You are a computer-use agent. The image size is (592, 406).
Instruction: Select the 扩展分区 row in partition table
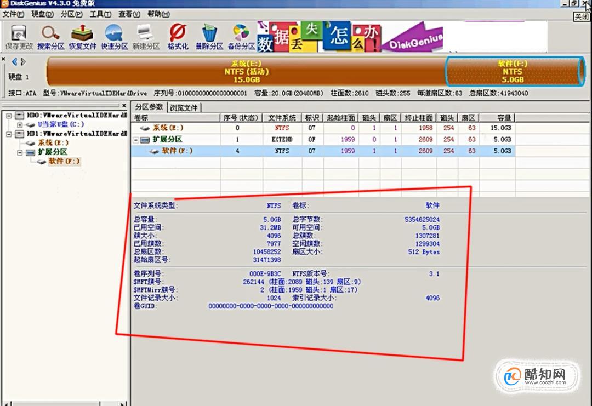click(x=323, y=139)
